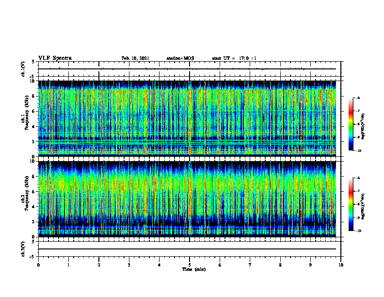Screen dimensions: 384x297
Task: Click time axis tick label '5'
Action: pos(190,265)
